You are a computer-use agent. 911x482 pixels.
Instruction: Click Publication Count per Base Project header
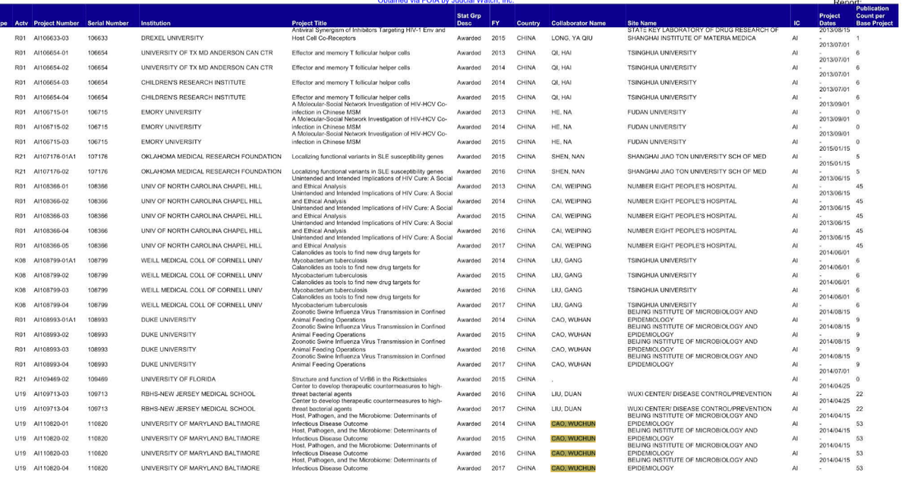tap(872, 16)
